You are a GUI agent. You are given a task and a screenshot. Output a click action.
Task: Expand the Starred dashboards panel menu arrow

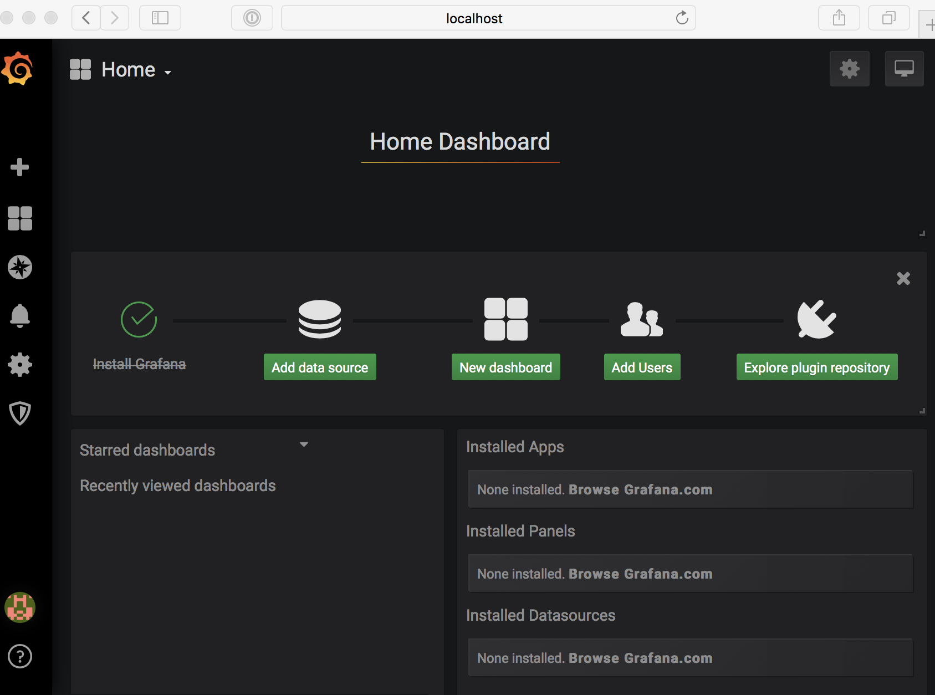(x=304, y=444)
